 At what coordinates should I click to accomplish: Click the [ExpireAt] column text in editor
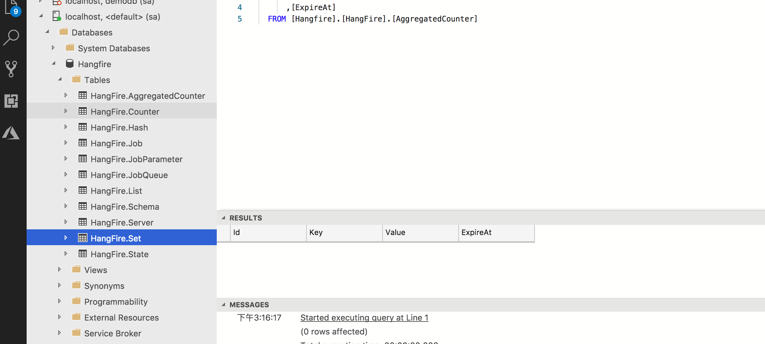pyautogui.click(x=313, y=7)
